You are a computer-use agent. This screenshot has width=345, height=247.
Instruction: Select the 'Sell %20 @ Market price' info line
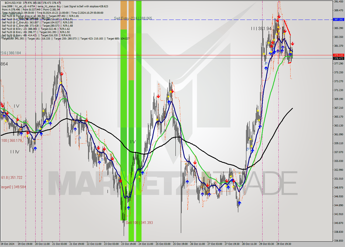click(40, 16)
